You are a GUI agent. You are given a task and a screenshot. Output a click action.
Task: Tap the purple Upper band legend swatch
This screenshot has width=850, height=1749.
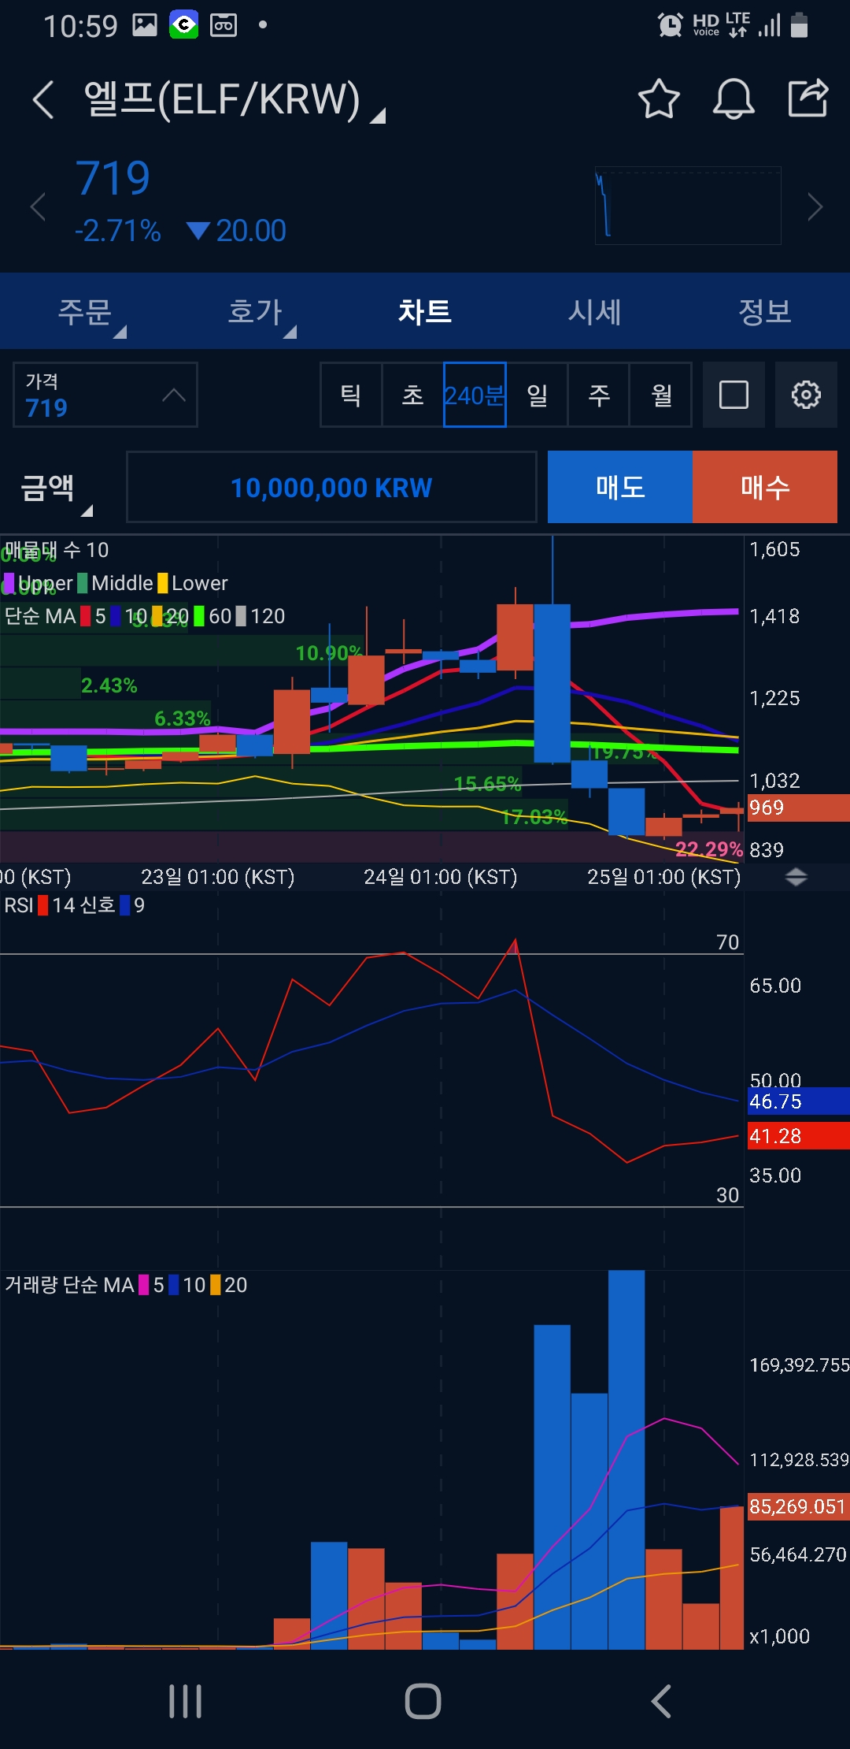coord(9,583)
